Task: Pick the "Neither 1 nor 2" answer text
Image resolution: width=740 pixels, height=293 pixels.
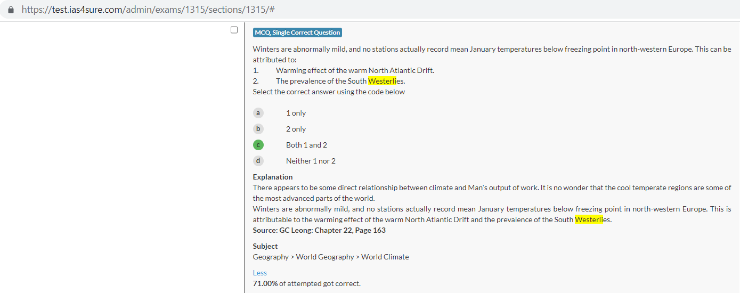Action: point(311,161)
